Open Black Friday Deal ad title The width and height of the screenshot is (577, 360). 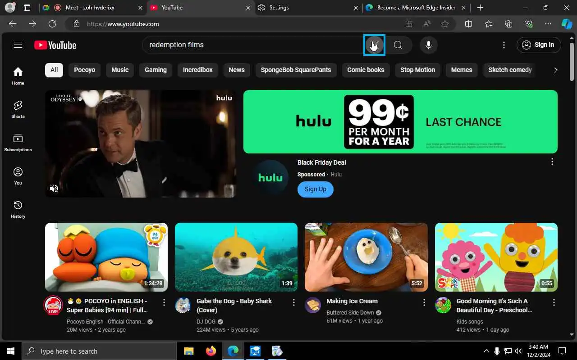[x=322, y=162]
